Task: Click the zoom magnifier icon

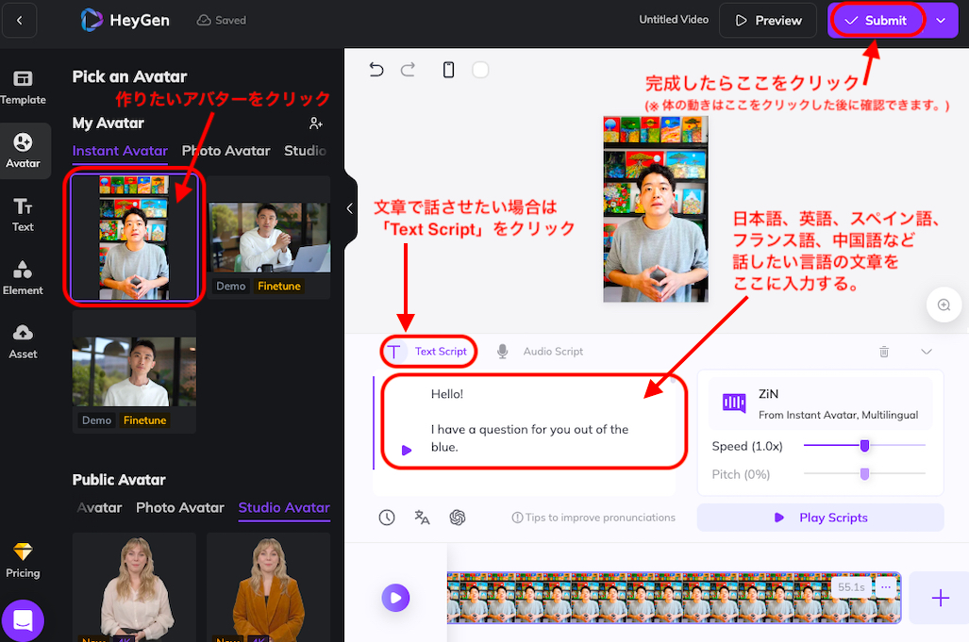Action: click(x=943, y=305)
